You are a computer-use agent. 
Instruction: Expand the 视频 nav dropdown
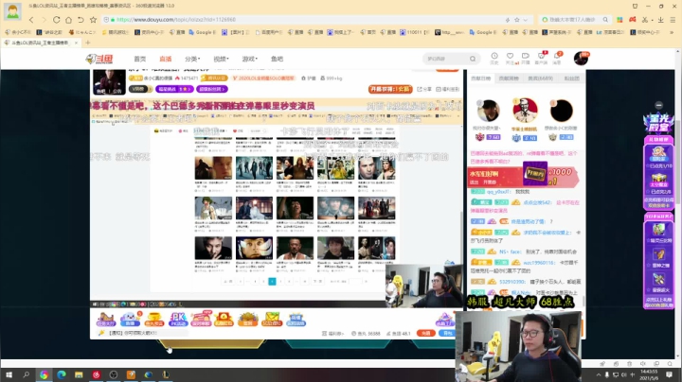coord(221,59)
